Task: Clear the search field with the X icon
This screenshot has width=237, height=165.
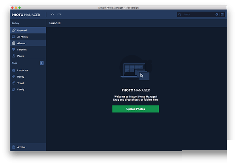Action: (217, 14)
